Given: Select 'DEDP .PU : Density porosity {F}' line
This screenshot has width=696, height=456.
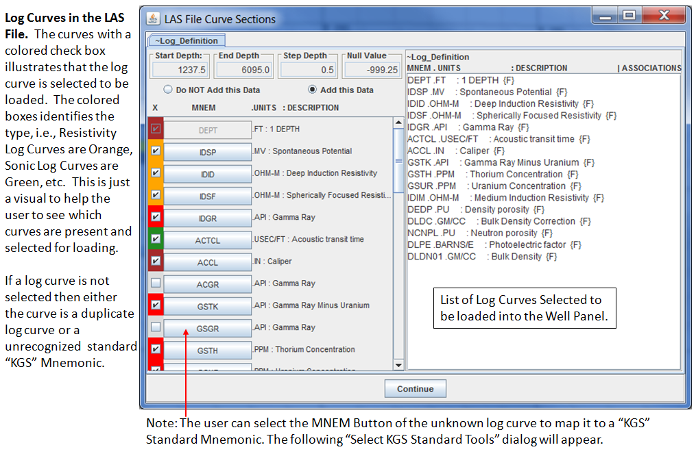Looking at the screenshot, I should [476, 209].
